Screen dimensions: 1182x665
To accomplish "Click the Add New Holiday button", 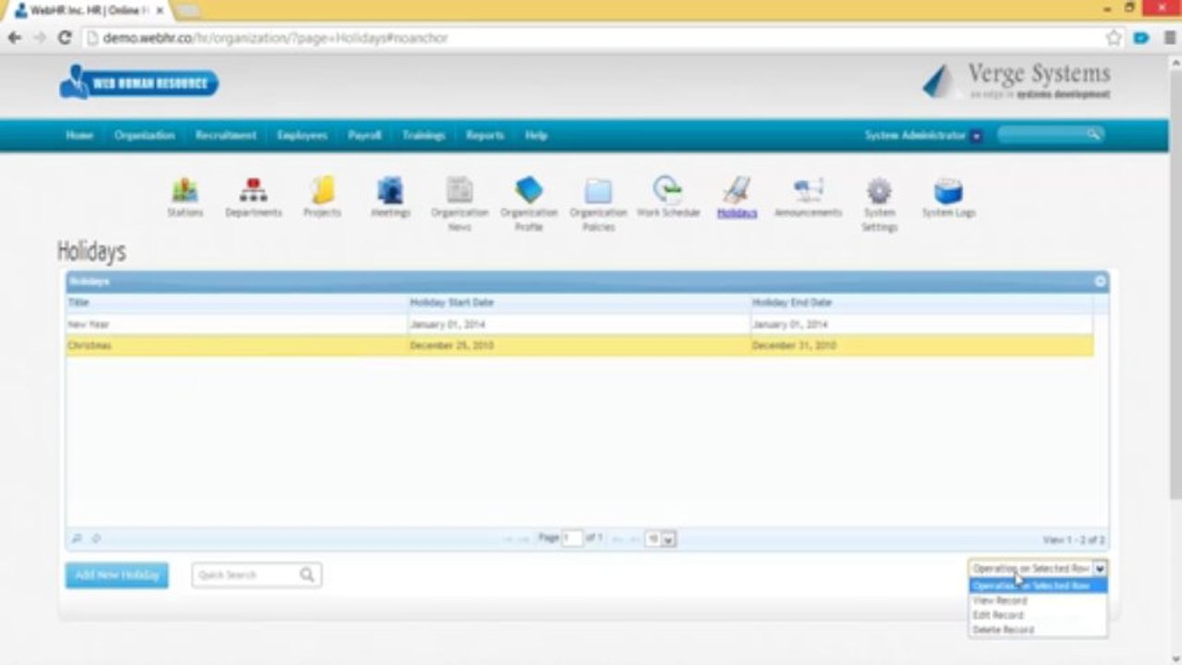I will (117, 575).
